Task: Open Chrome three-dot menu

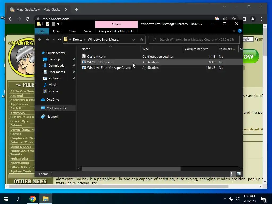Action: (x=261, y=19)
